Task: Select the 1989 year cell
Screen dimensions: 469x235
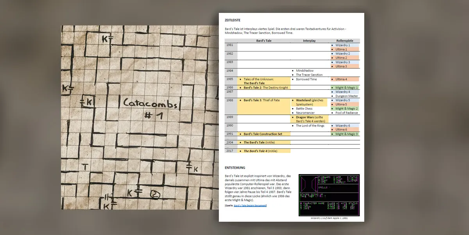Action: coord(231,119)
